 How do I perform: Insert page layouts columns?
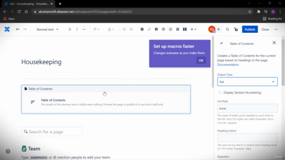tap(185, 29)
